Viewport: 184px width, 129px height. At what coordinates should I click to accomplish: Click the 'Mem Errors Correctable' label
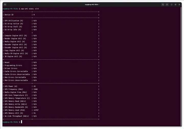(15, 78)
